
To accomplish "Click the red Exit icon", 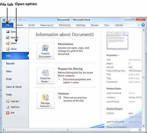I will tap(8, 113).
